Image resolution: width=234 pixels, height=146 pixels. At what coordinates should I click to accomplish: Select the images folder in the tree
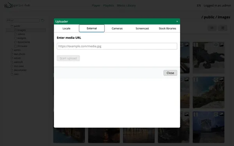[21, 30]
